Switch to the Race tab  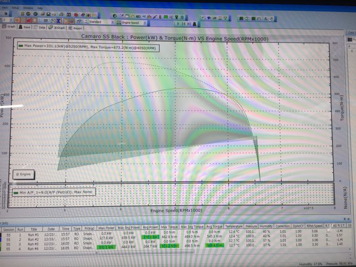(24, 27)
